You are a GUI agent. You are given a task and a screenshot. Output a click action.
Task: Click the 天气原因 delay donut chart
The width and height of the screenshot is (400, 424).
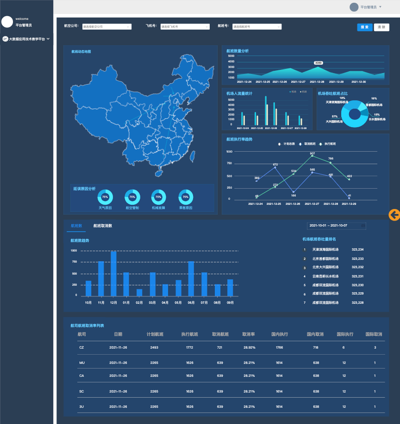click(x=105, y=197)
